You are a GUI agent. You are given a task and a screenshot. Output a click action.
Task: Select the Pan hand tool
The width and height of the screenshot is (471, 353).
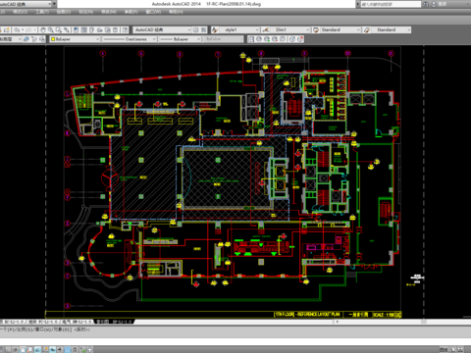(43, 29)
